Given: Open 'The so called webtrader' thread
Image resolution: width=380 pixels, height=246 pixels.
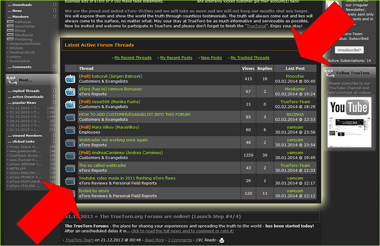Looking at the screenshot, I should 103,165.
